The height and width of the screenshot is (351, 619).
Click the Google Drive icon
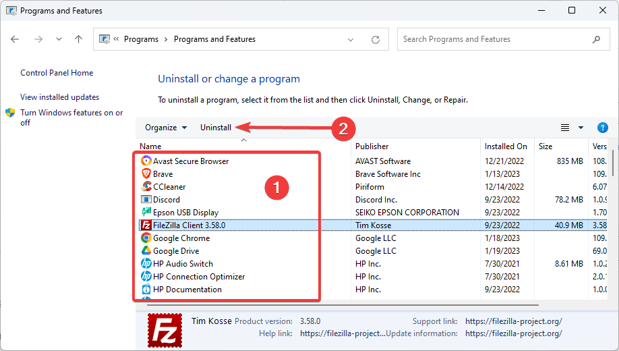pos(146,250)
